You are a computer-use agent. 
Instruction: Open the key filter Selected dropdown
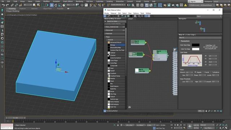coord(207,125)
